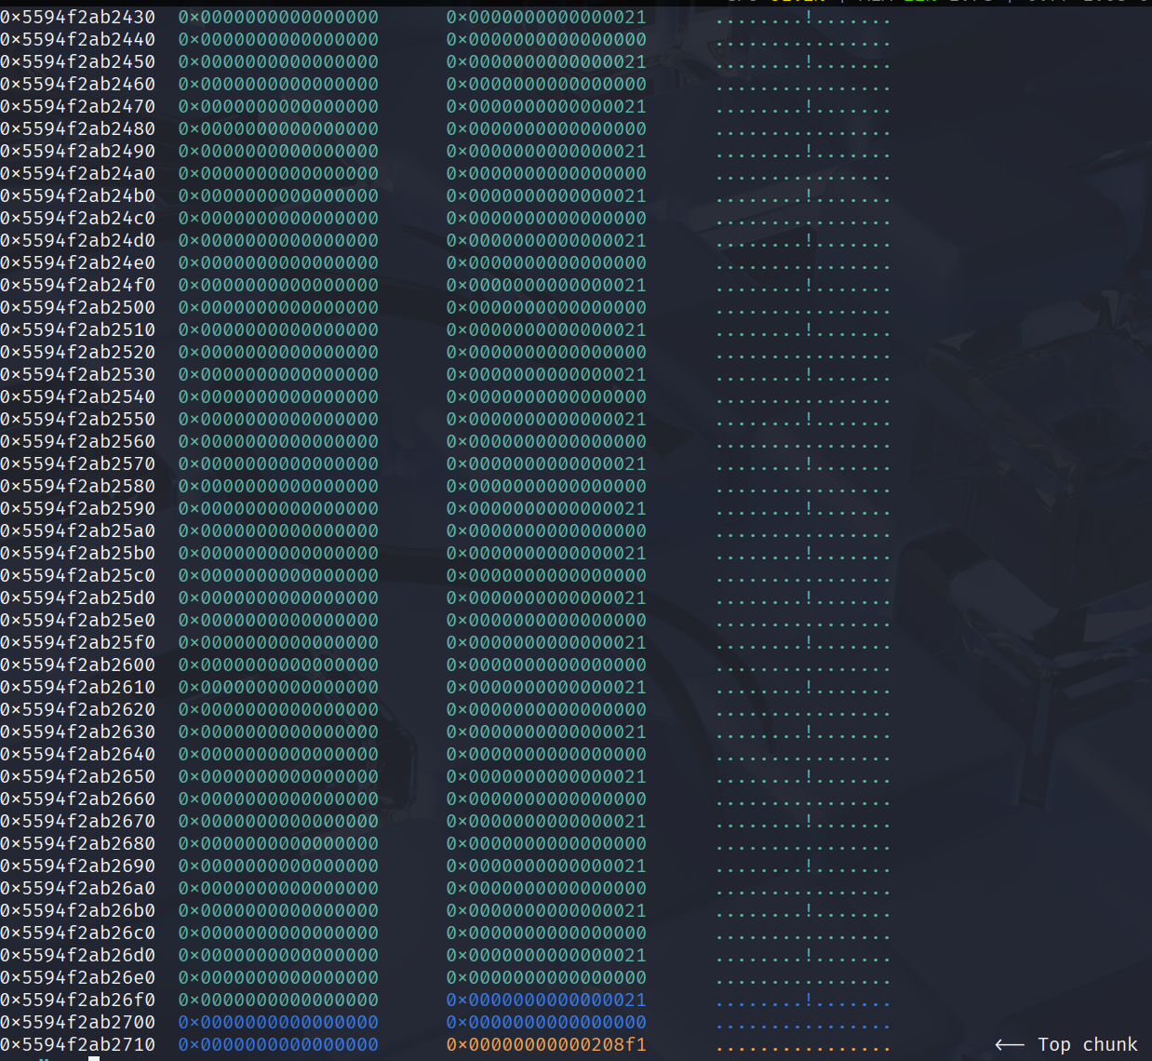Click address 0x5594f2ab26f0

coord(78,1000)
